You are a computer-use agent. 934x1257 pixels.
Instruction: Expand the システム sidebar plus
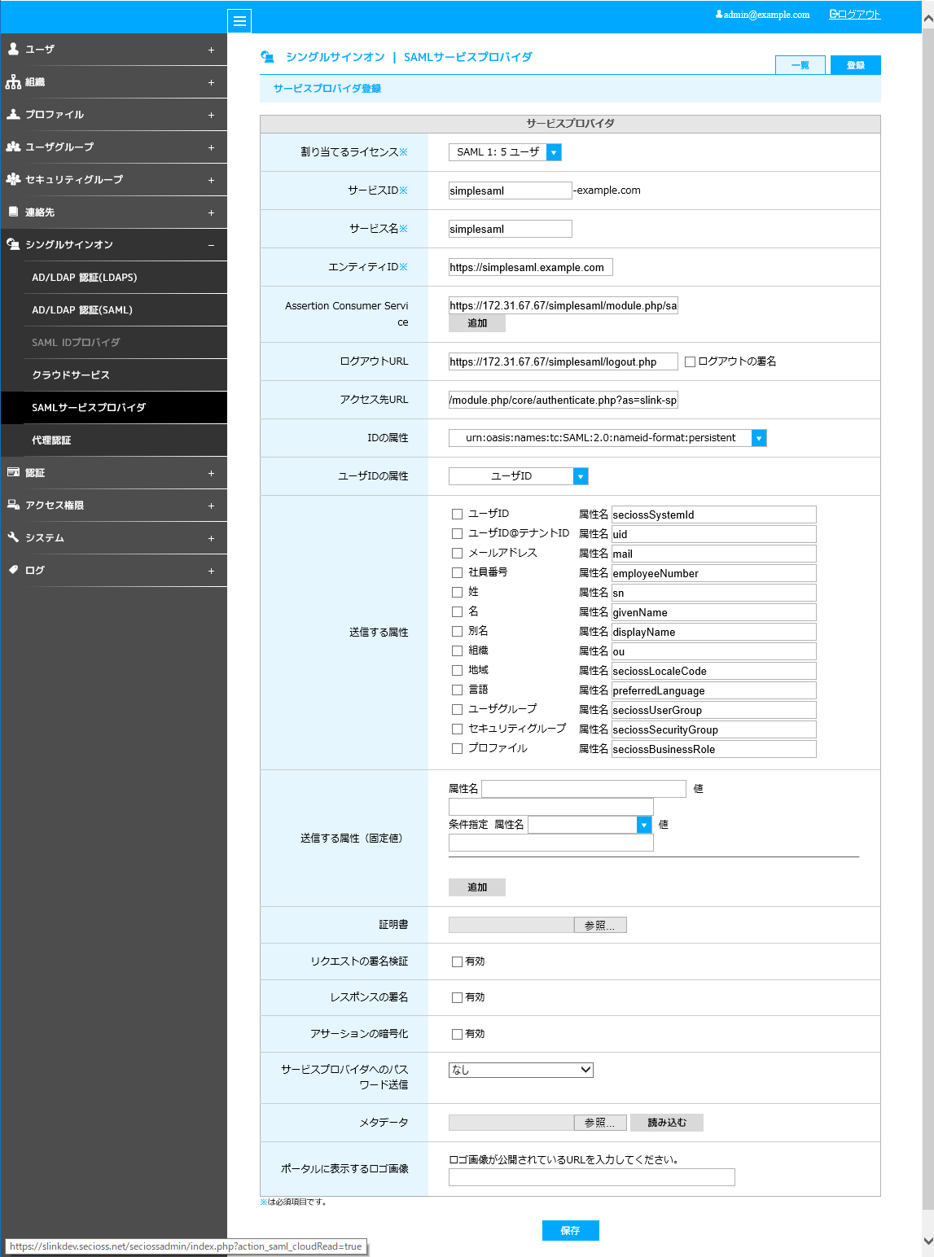point(211,538)
